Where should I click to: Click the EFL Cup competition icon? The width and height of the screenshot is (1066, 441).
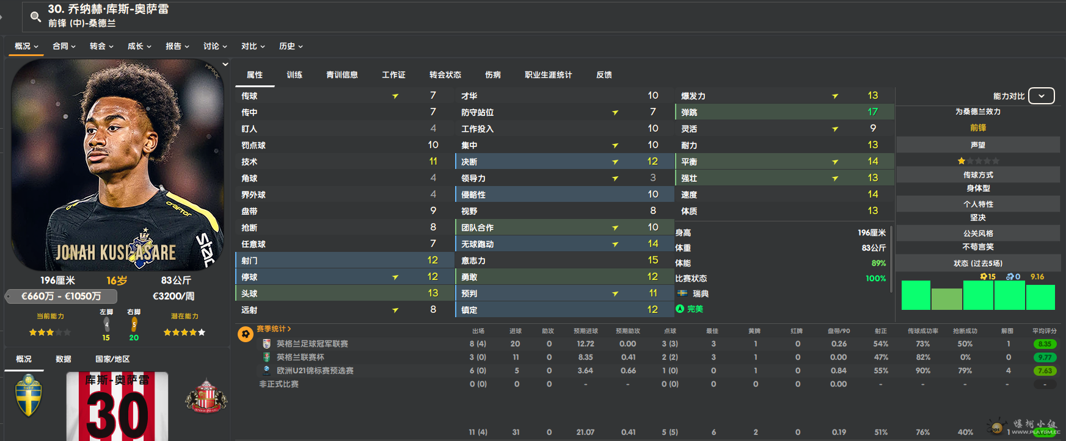point(266,357)
